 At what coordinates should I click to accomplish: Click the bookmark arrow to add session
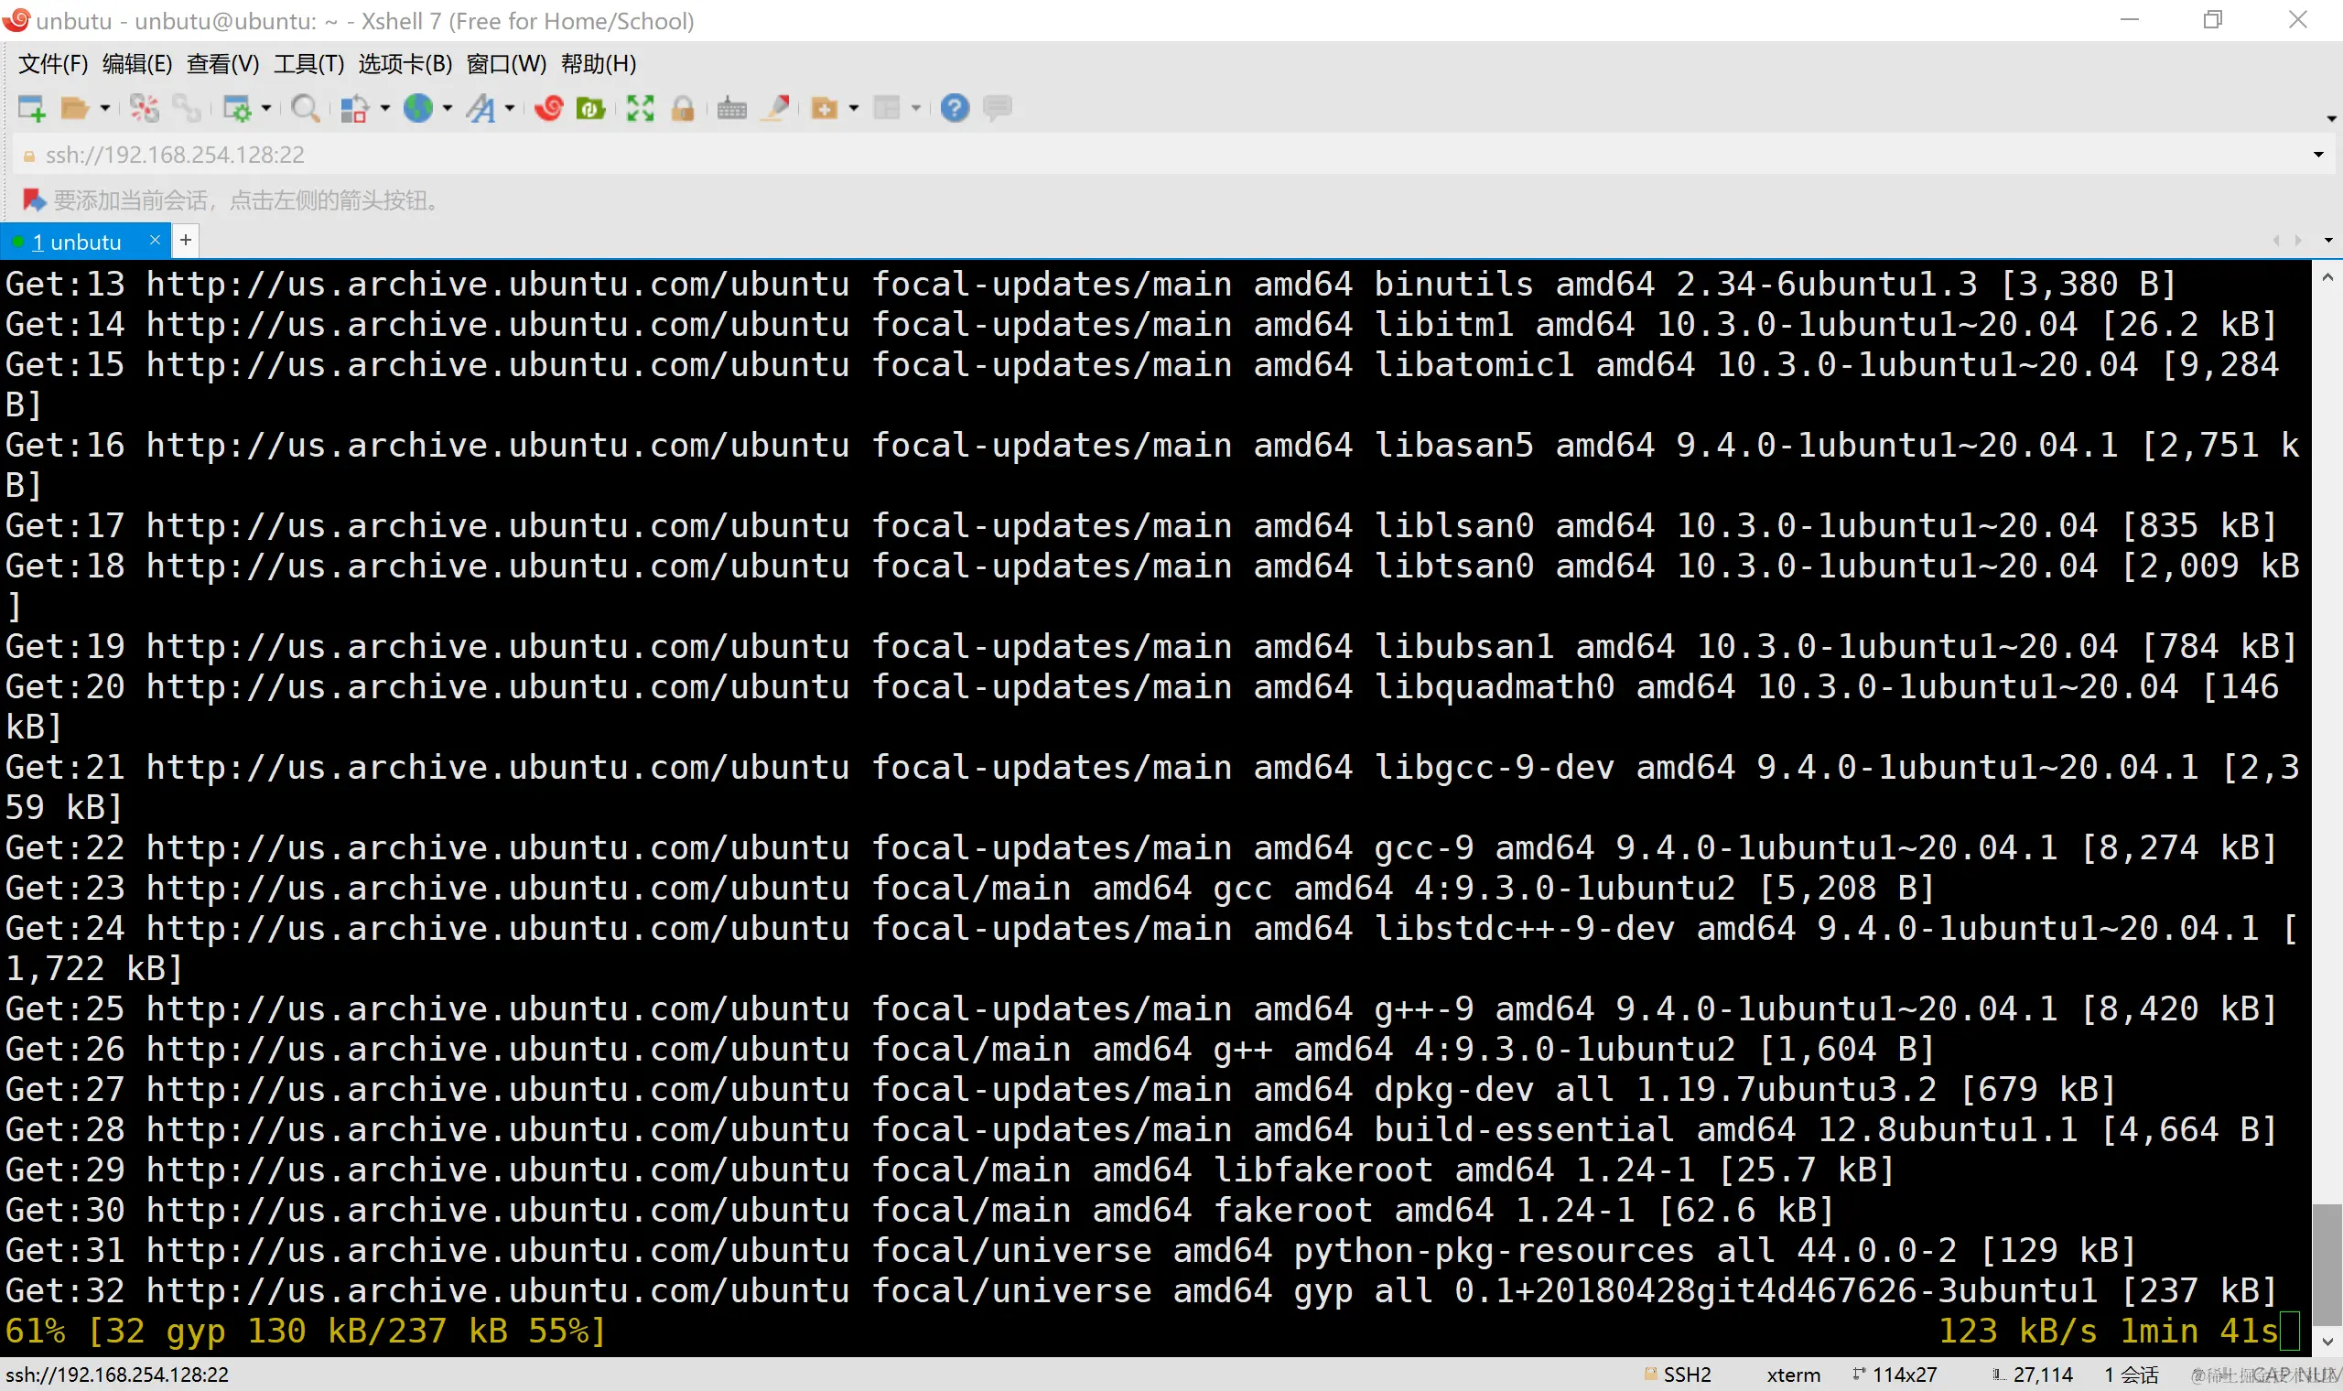coord(34,199)
